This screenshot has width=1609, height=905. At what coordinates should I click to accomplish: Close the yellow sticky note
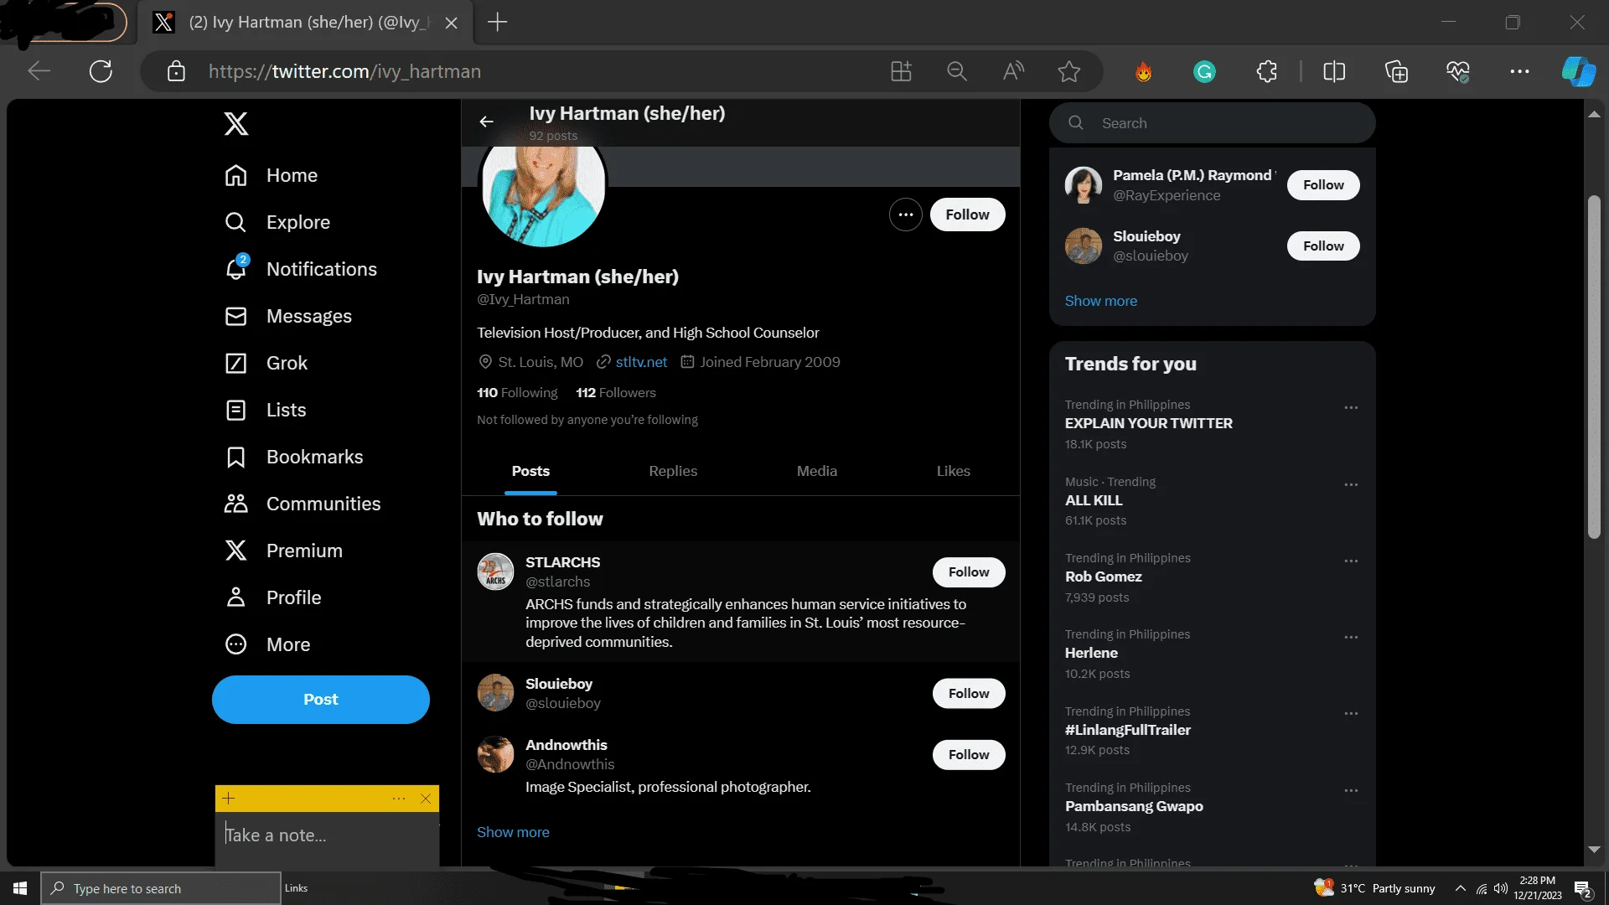tap(426, 799)
